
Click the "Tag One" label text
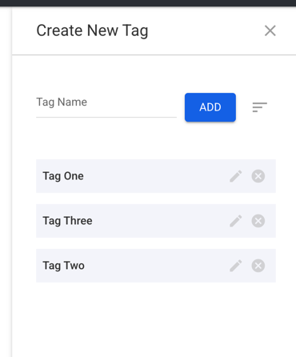tap(63, 177)
